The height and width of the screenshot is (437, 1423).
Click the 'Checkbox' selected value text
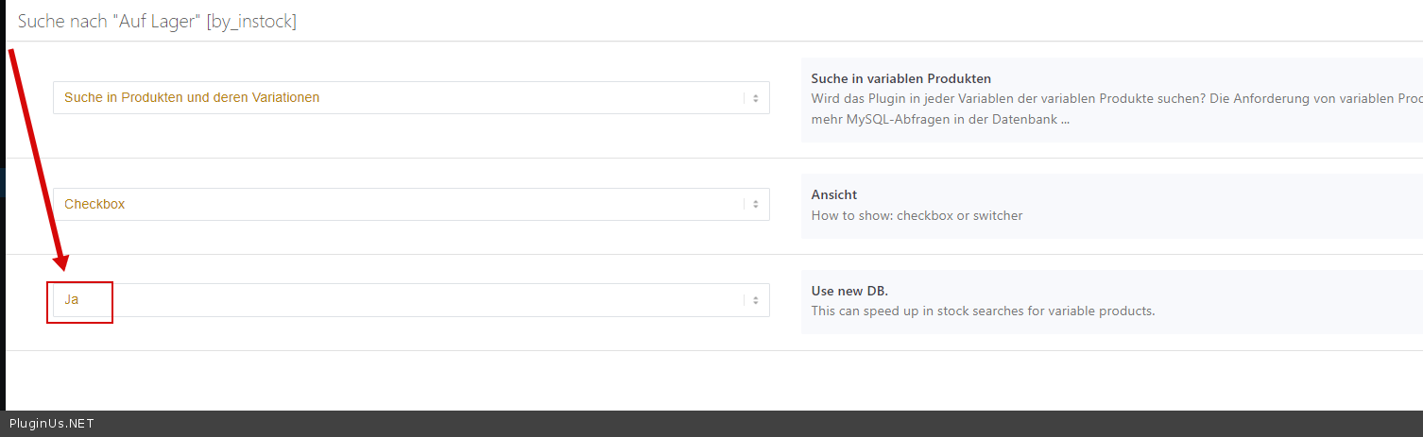click(94, 205)
